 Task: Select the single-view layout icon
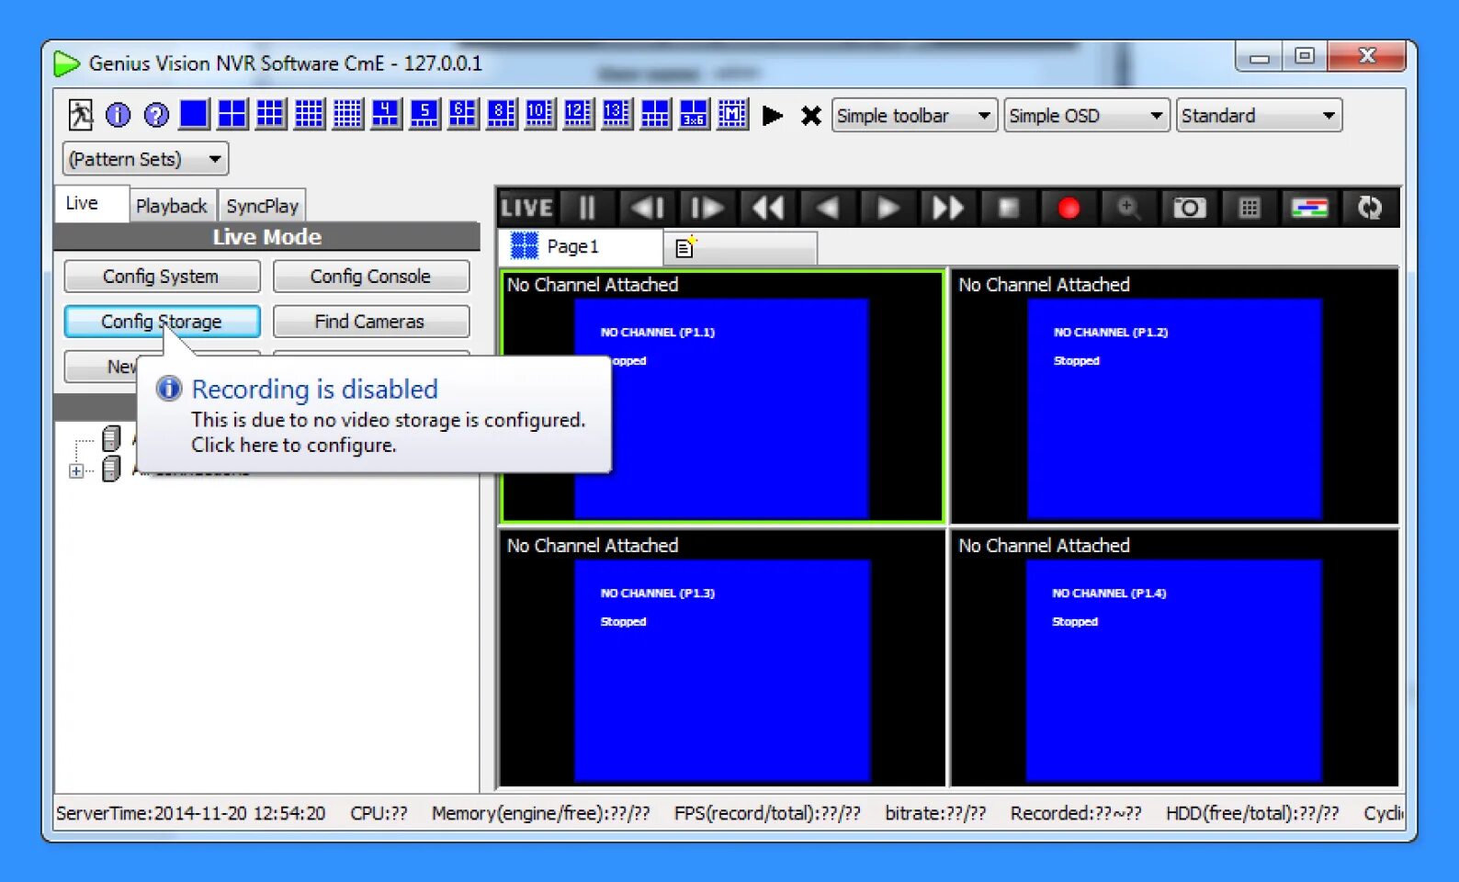click(194, 114)
